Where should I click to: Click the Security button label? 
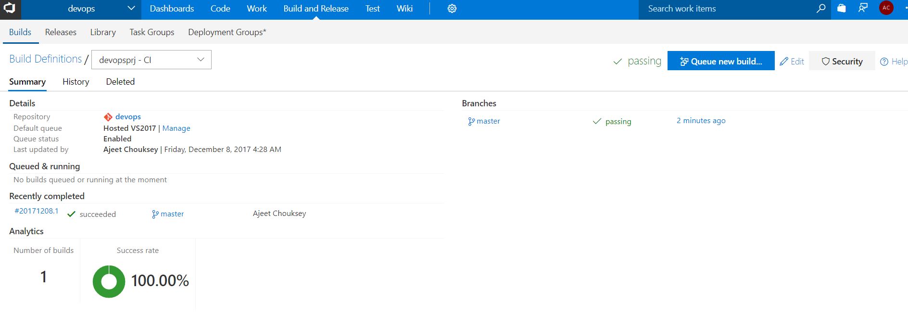point(847,62)
